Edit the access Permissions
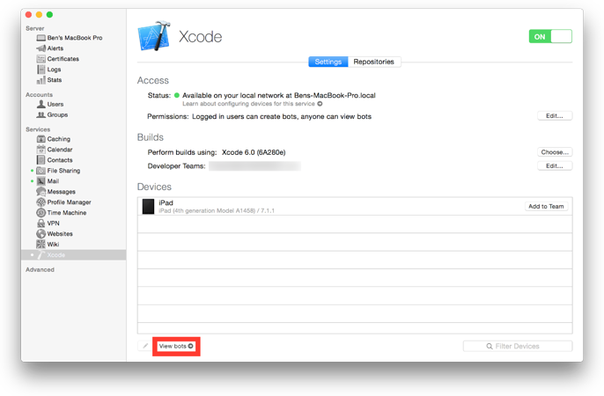The width and height of the screenshot is (604, 396). click(x=555, y=116)
